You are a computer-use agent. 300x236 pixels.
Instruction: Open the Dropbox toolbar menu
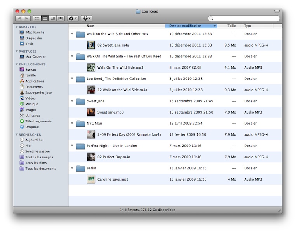click(x=87, y=18)
